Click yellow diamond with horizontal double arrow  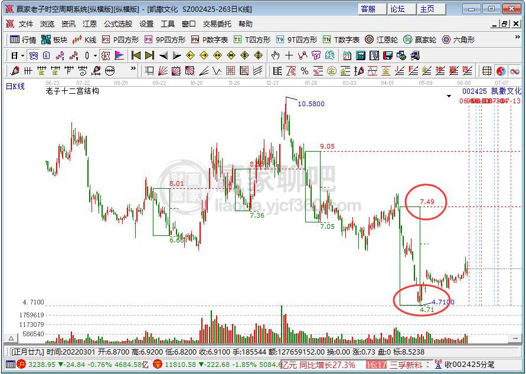[218, 55]
